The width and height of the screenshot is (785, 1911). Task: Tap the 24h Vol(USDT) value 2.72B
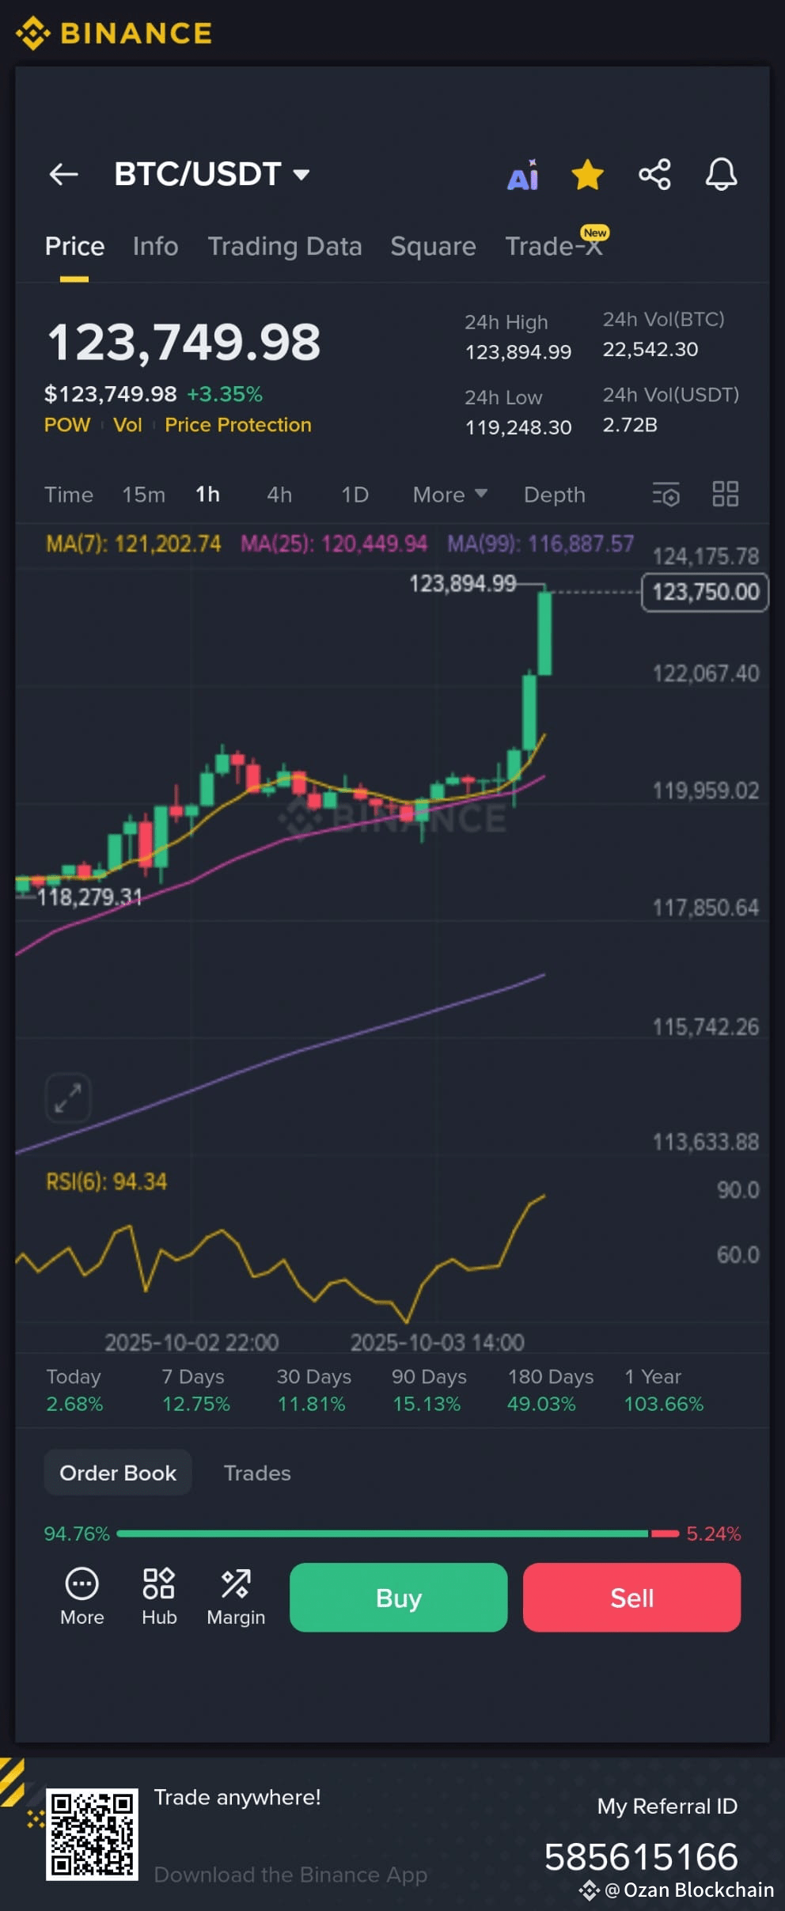pos(630,425)
